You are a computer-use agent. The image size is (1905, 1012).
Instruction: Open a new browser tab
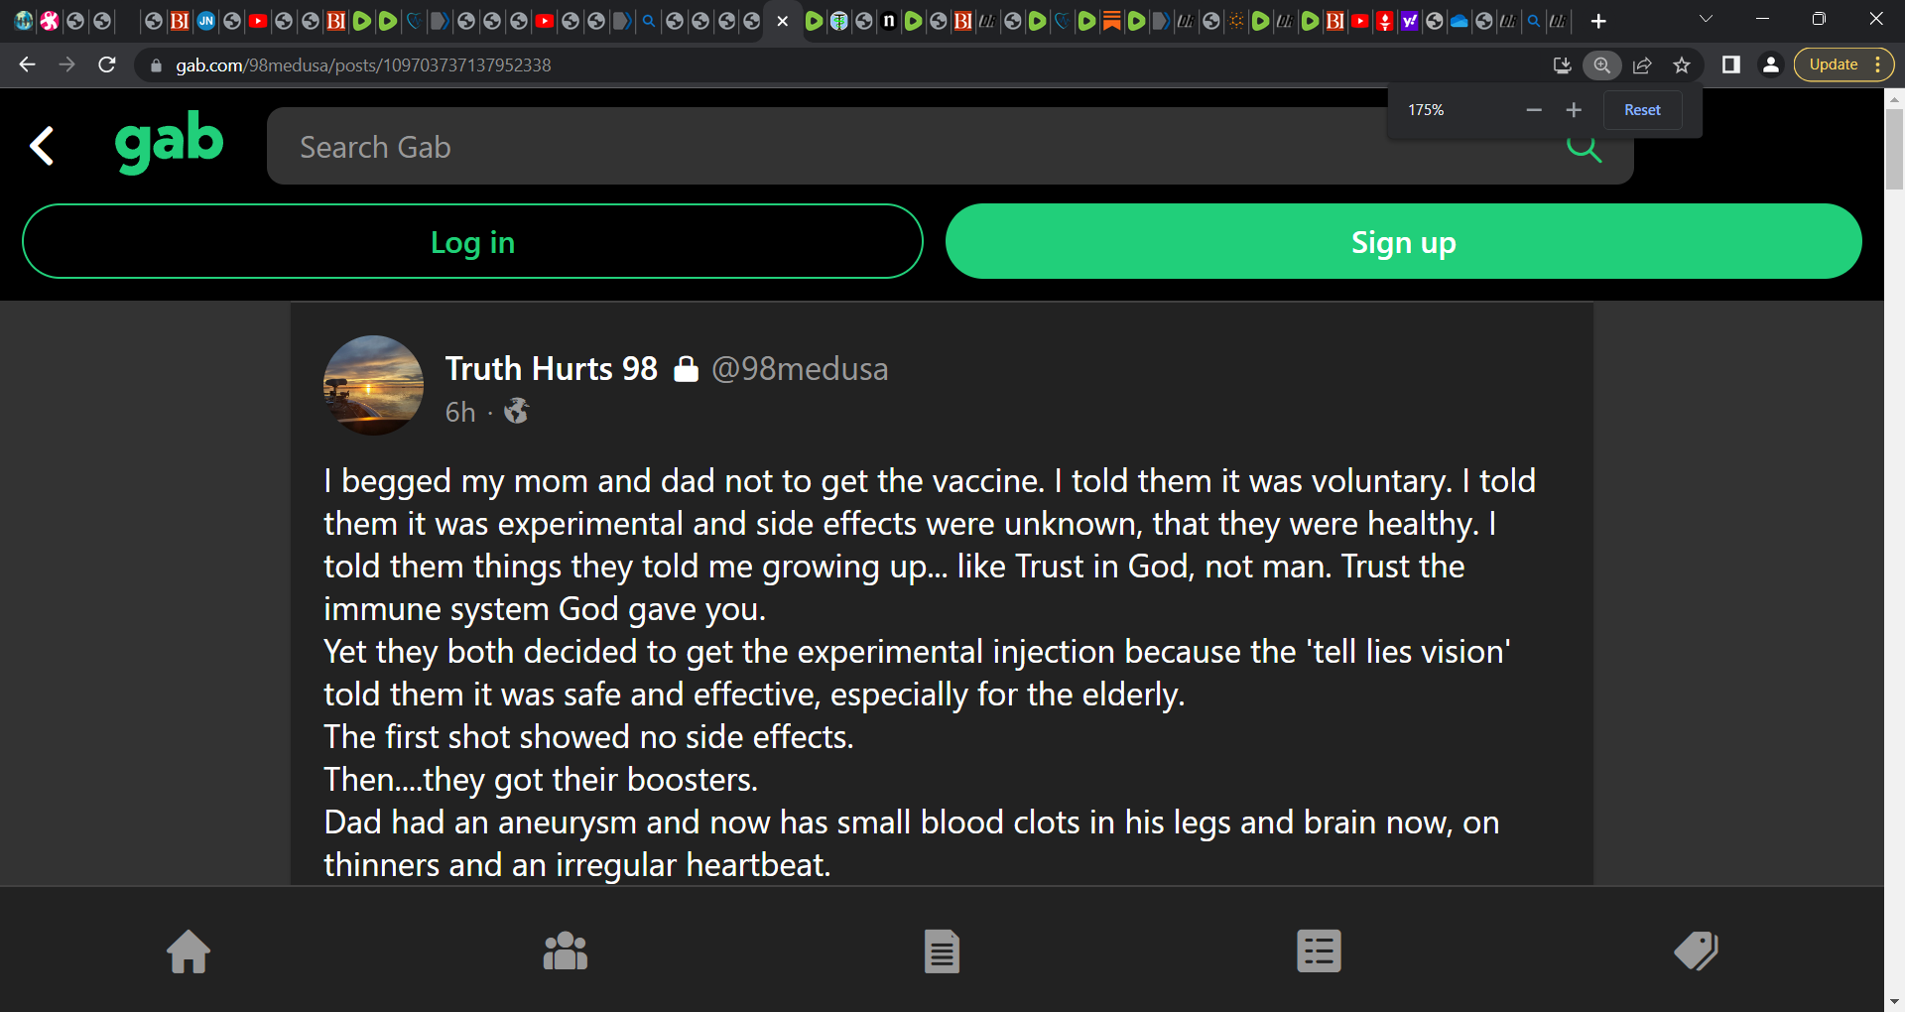pos(1598,21)
